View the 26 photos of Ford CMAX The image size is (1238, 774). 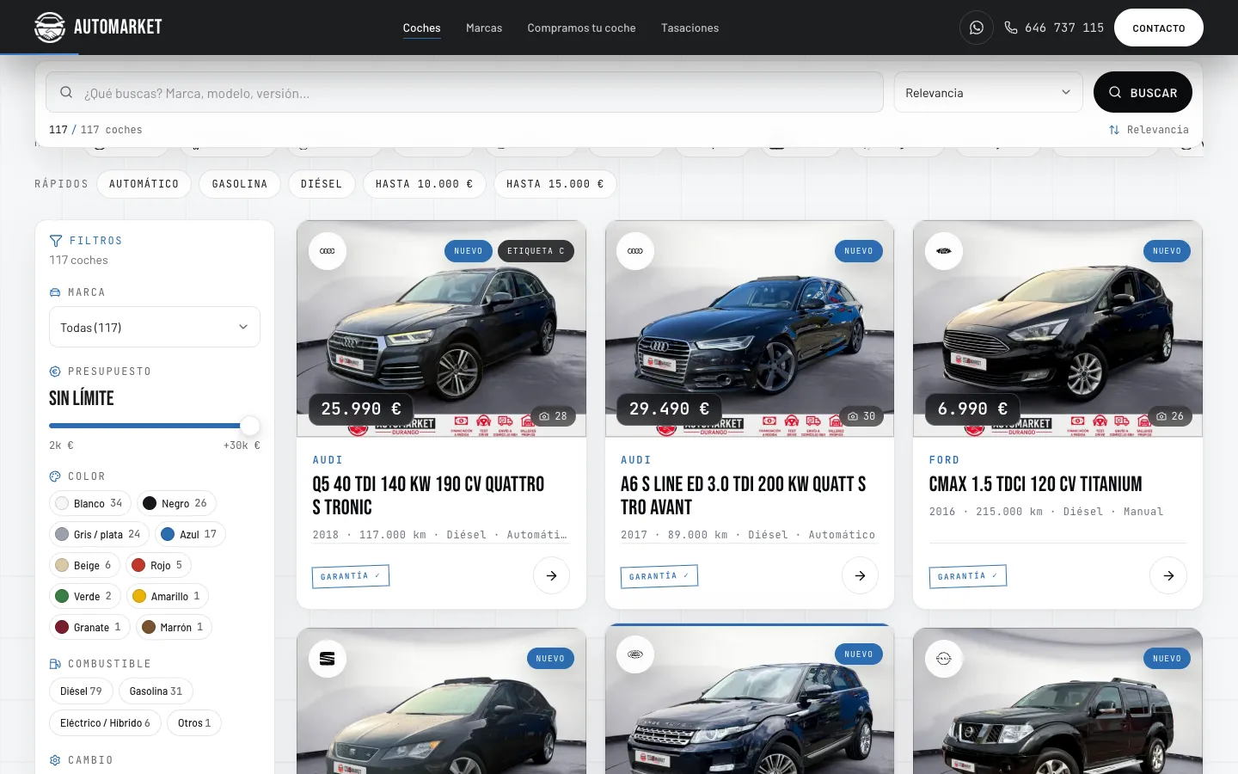click(1170, 416)
